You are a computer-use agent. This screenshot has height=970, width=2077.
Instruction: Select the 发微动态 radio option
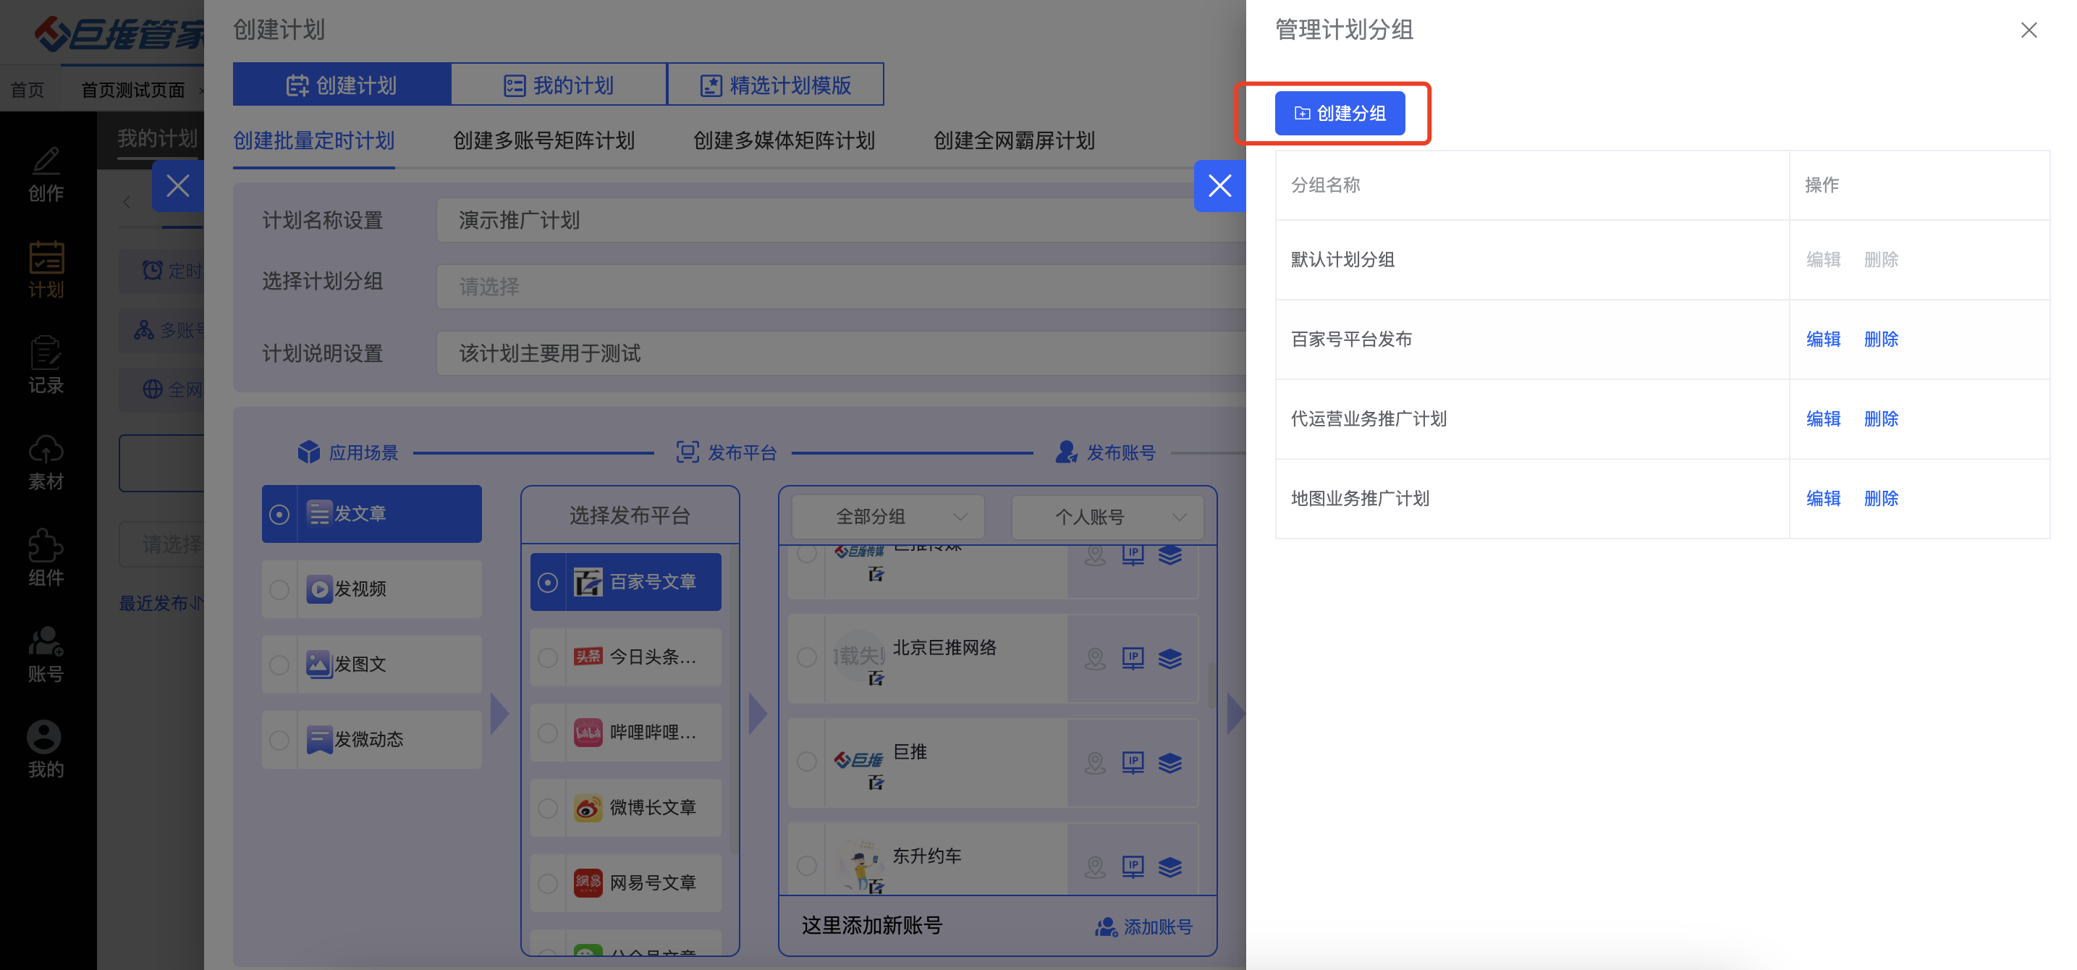[x=279, y=739]
